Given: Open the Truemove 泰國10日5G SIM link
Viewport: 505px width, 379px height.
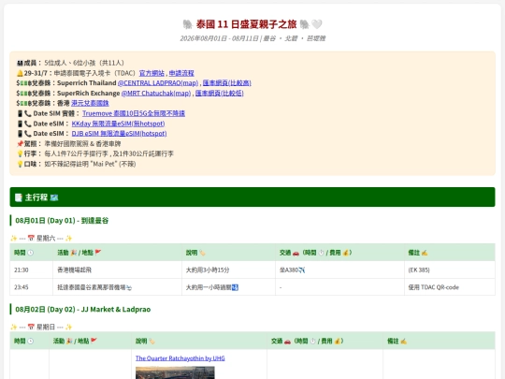Looking at the screenshot, I should [134, 113].
